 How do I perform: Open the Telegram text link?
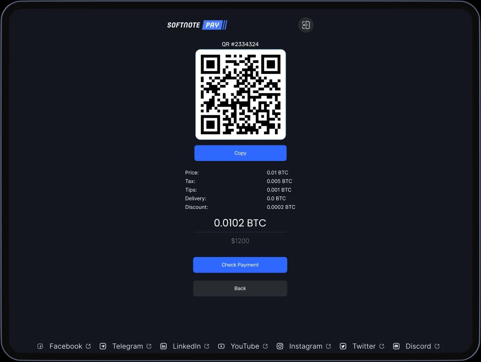[128, 346]
